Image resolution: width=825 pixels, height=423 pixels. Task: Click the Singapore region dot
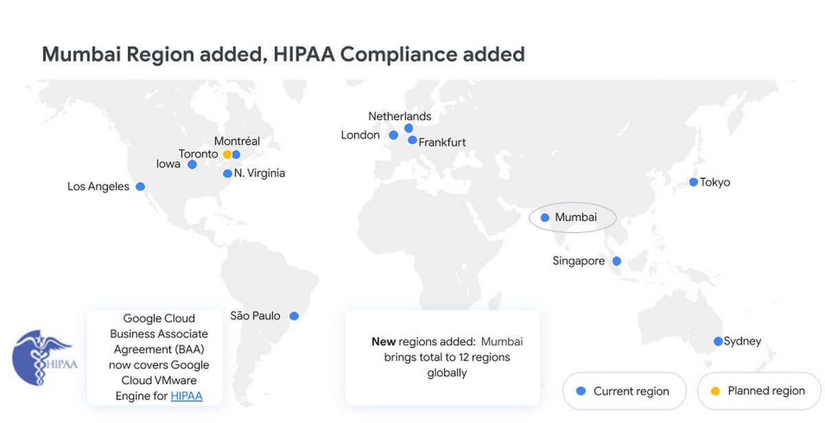(x=617, y=261)
